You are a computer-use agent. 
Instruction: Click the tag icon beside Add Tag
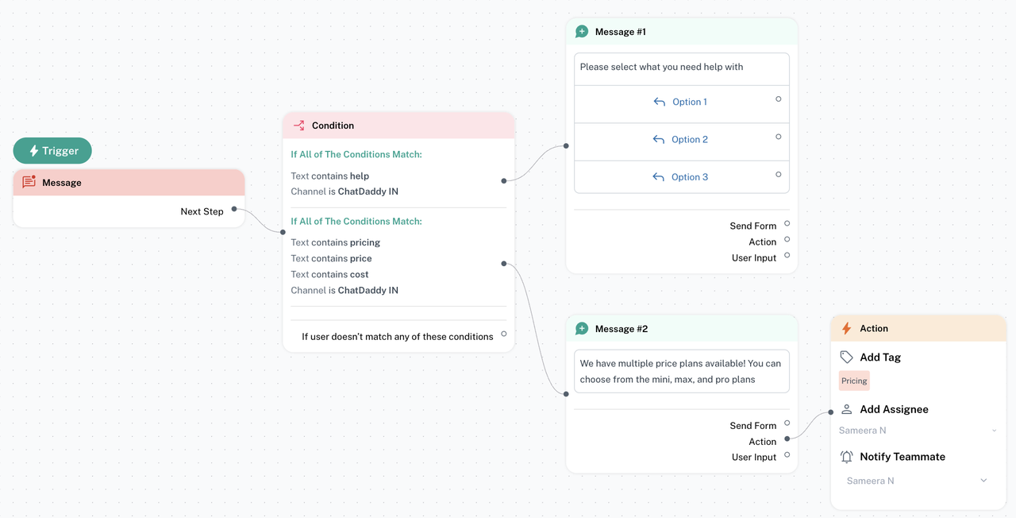coord(847,358)
